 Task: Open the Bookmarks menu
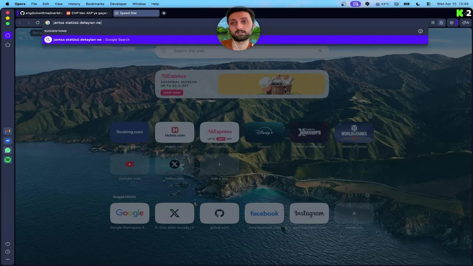click(x=95, y=4)
